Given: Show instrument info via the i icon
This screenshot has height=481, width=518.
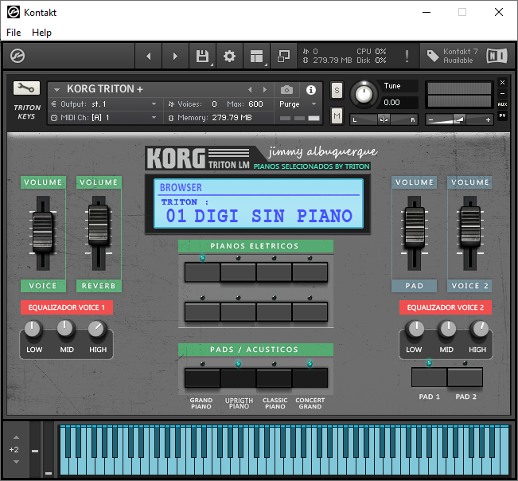Looking at the screenshot, I should (310, 89).
